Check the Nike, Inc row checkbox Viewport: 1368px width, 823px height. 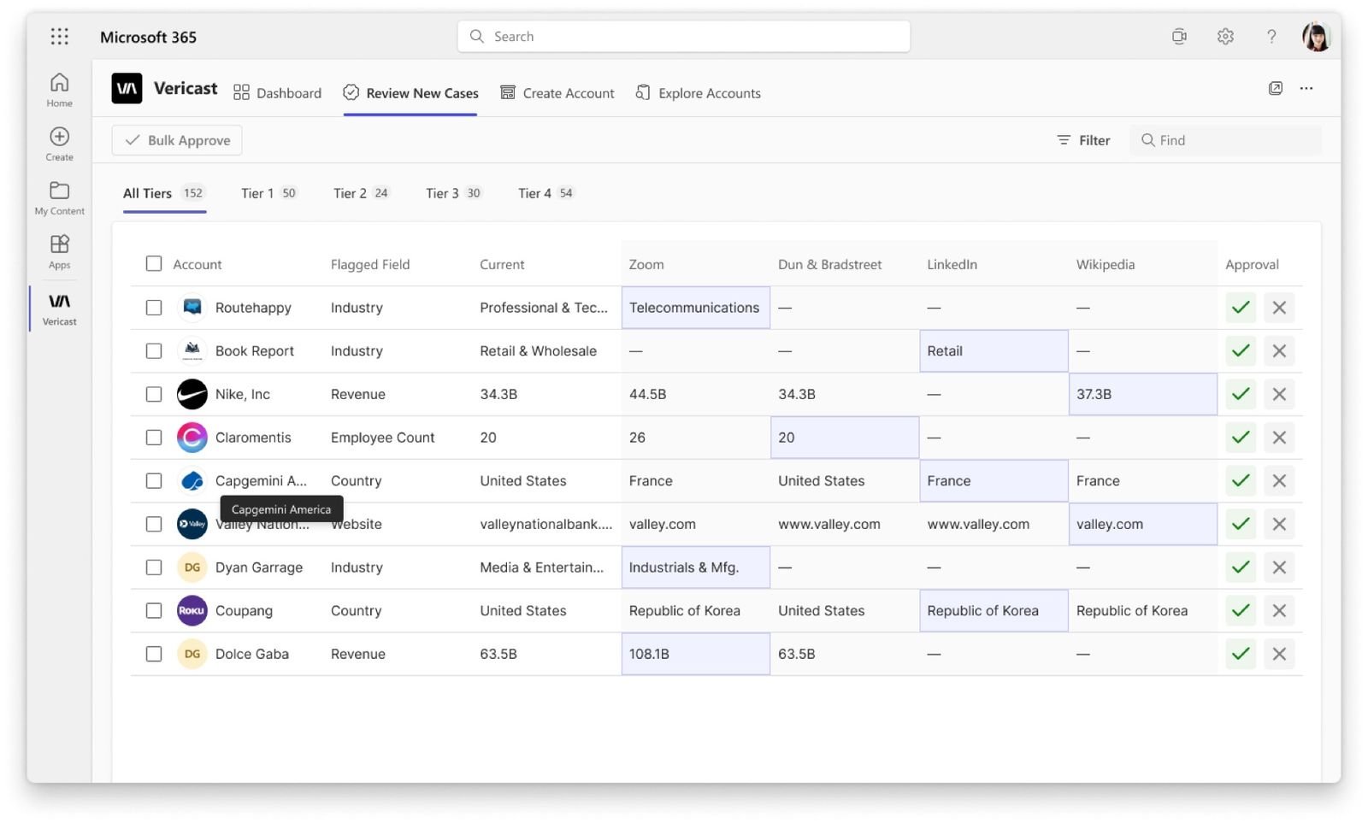pyautogui.click(x=154, y=394)
